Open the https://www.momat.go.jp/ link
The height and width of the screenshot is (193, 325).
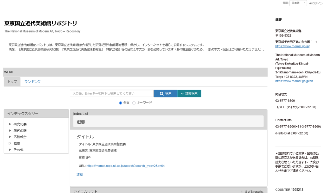point(292,46)
